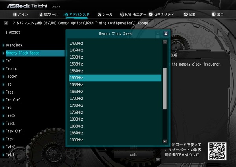Select the TwtrL row

point(11,155)
